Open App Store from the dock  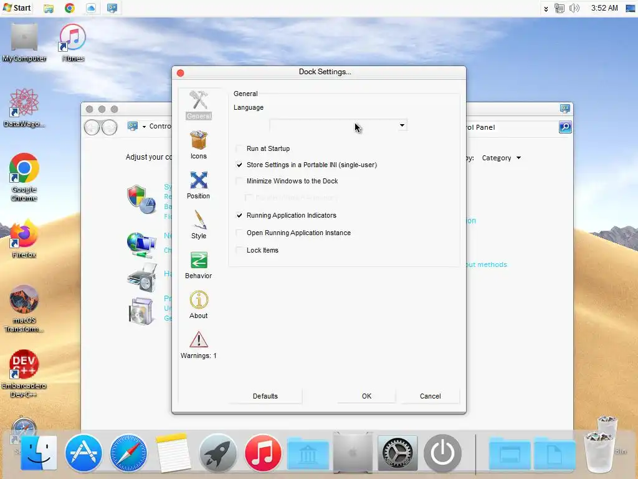coord(83,453)
